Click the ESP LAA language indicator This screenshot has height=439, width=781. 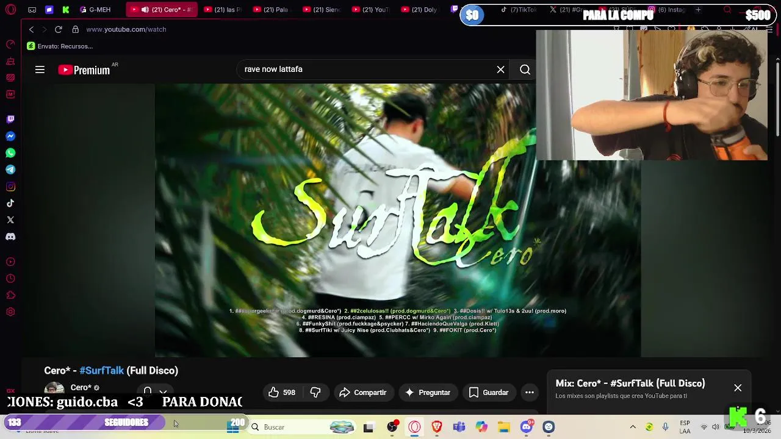(685, 427)
